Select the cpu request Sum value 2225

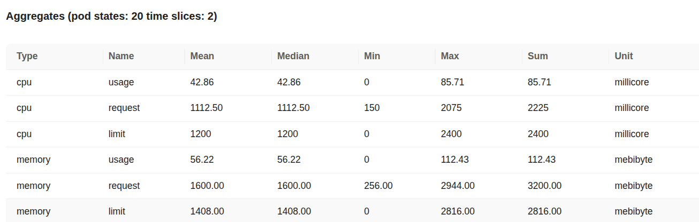click(539, 108)
